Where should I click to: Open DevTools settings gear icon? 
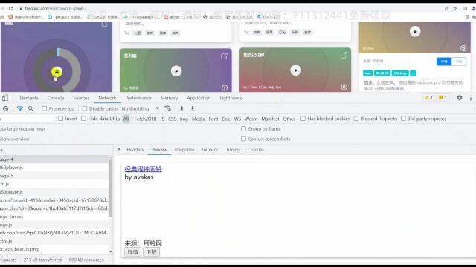point(460,98)
